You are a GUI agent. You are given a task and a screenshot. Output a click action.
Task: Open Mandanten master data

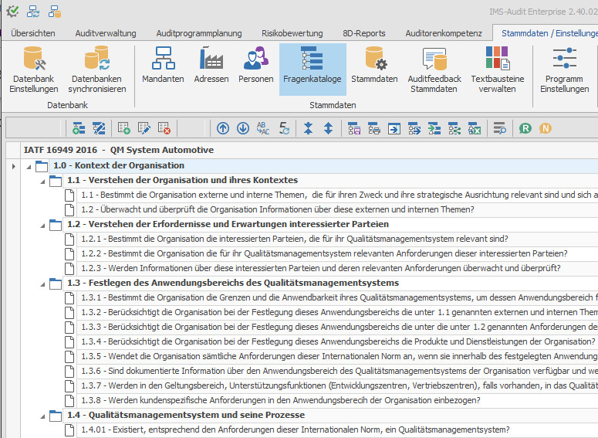[163, 65]
